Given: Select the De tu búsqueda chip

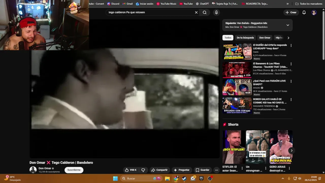Looking at the screenshot, I should click(245, 38).
